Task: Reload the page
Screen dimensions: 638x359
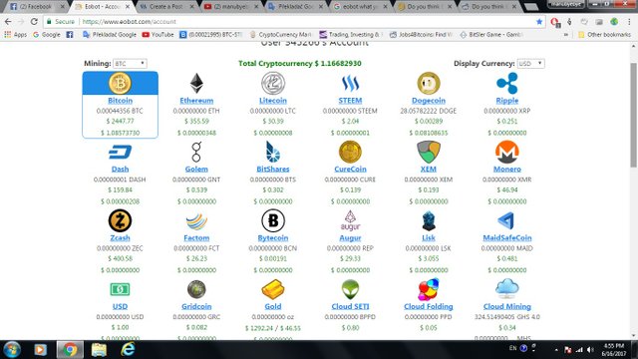Action: point(34,22)
